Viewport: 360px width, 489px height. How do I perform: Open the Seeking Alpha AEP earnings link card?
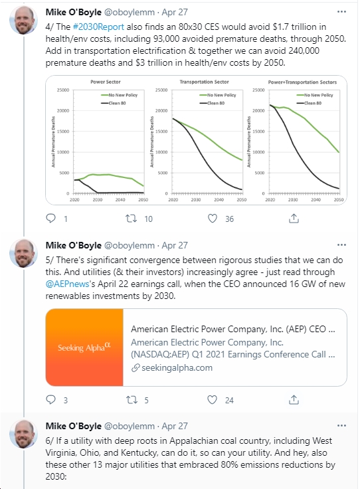(197, 347)
